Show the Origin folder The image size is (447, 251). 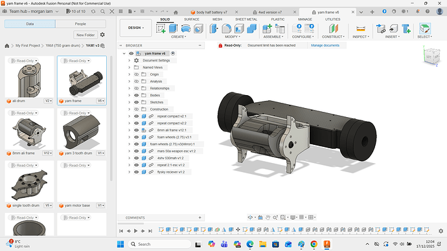pos(136,74)
